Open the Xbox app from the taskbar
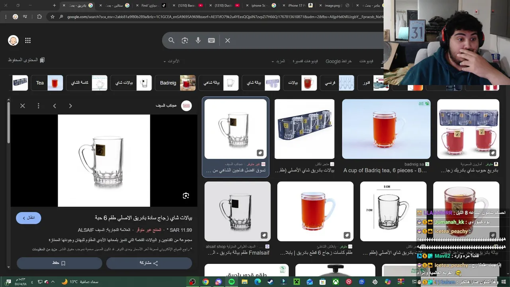 pyautogui.click(x=336, y=282)
